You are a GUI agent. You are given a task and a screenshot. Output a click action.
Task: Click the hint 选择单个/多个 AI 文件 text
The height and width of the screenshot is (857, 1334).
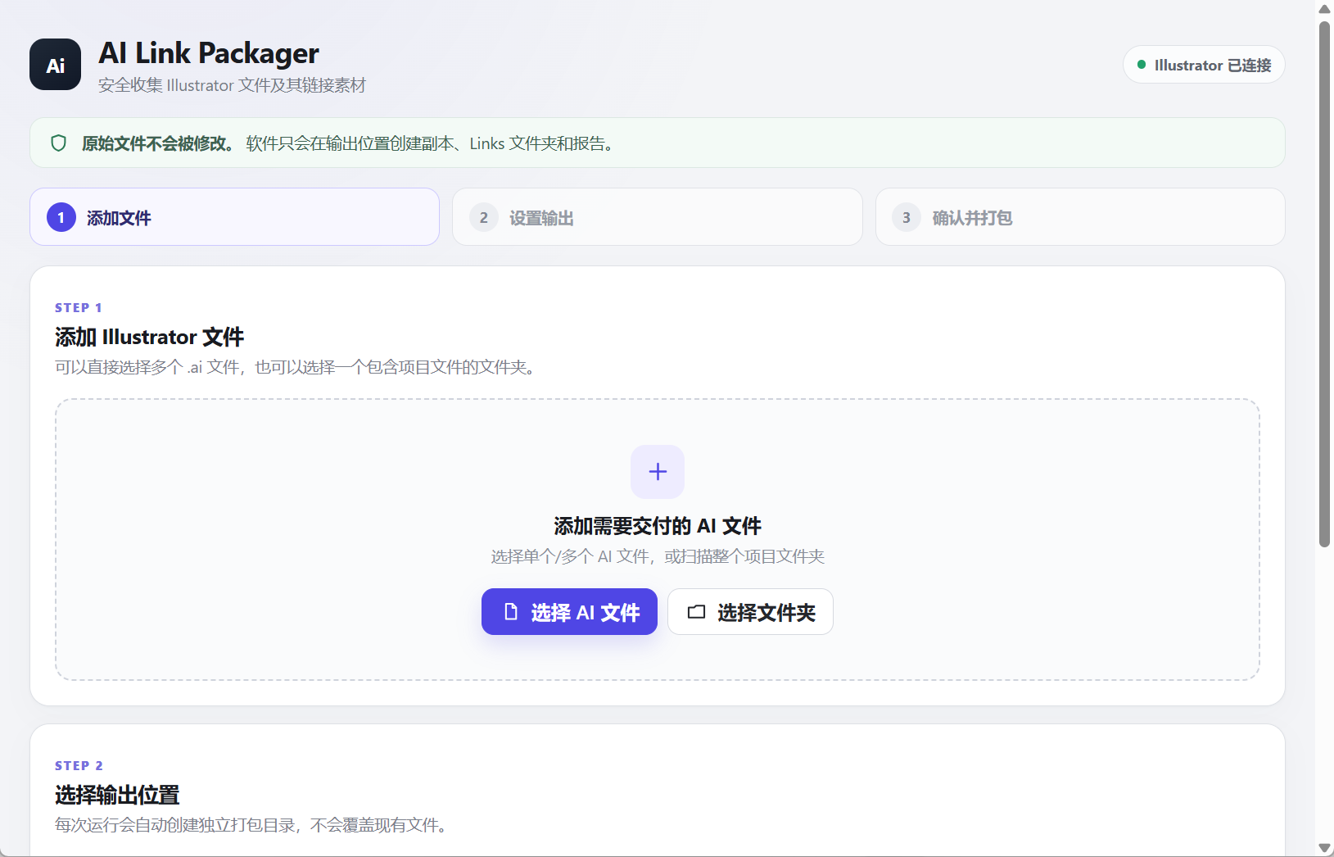pyautogui.click(x=658, y=556)
